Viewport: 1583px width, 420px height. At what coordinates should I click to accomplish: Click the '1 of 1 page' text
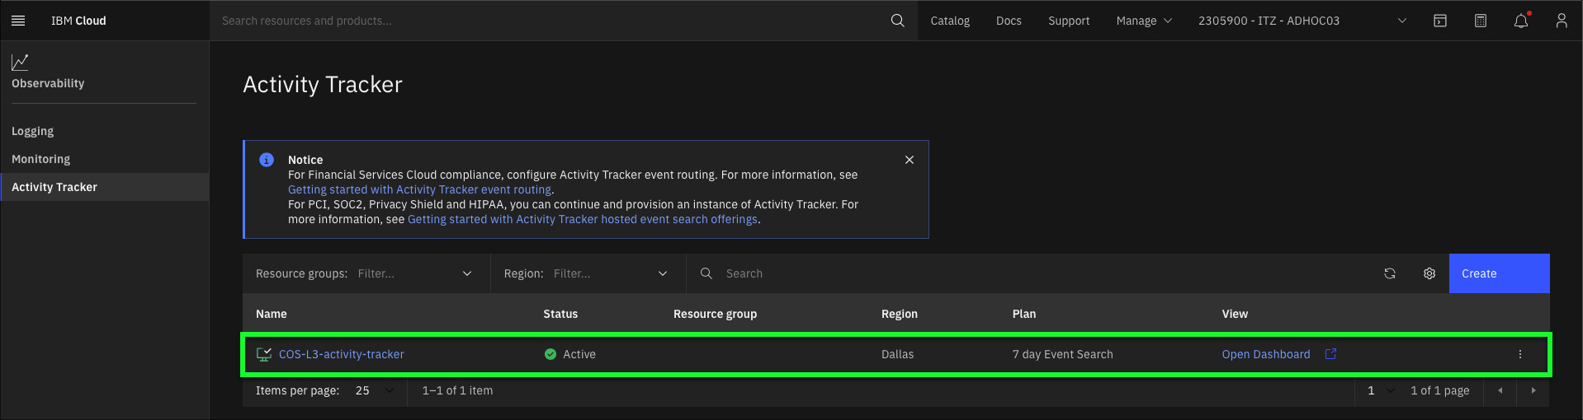(x=1440, y=390)
